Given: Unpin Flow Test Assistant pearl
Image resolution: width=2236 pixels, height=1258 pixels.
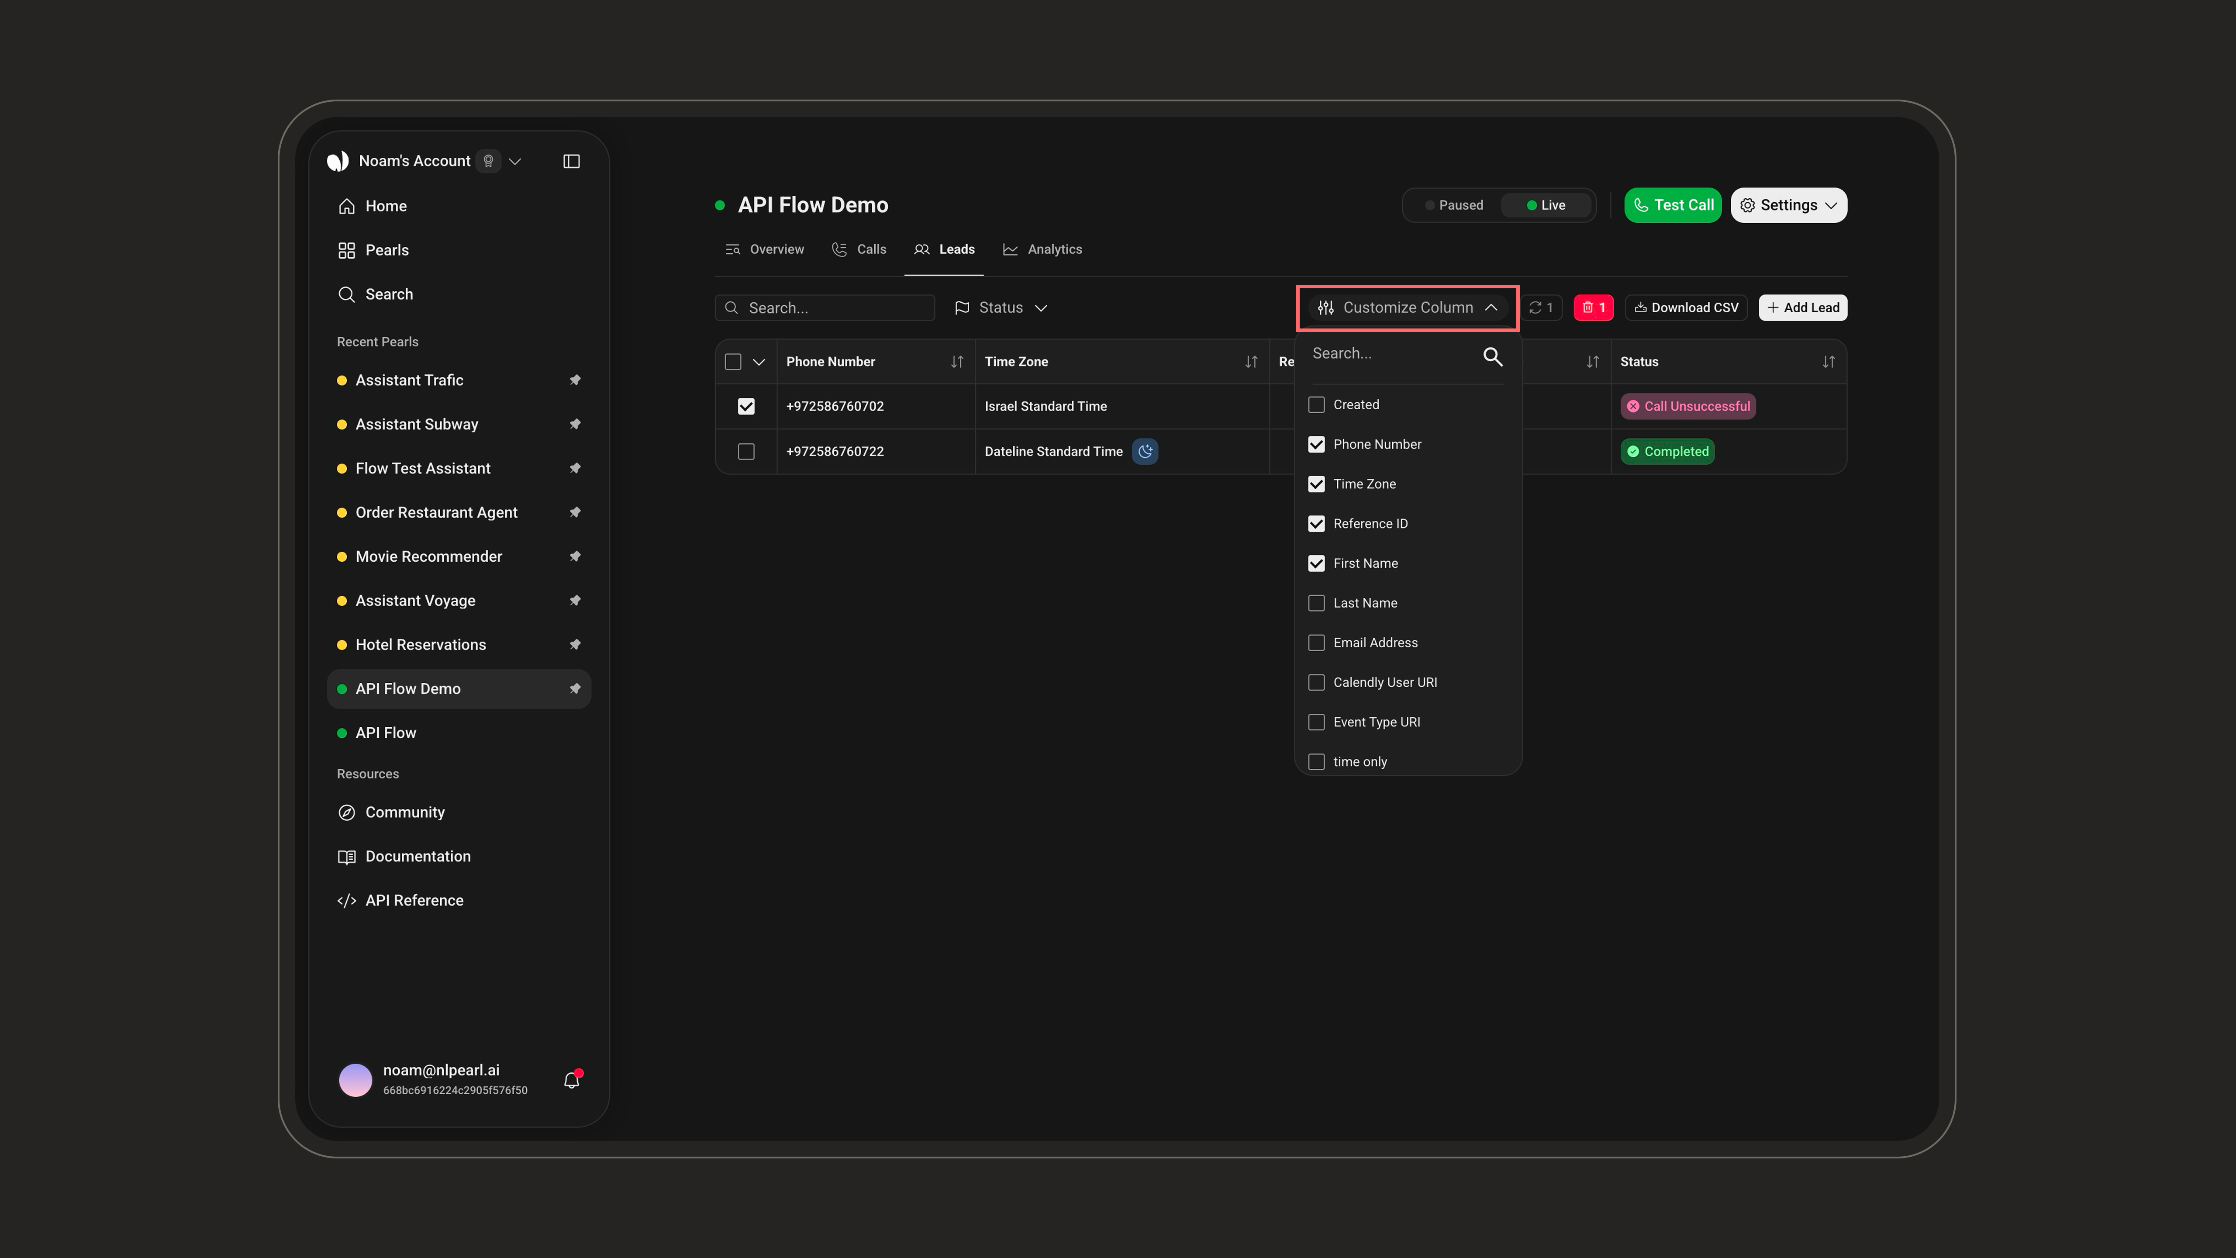Looking at the screenshot, I should coord(575,469).
